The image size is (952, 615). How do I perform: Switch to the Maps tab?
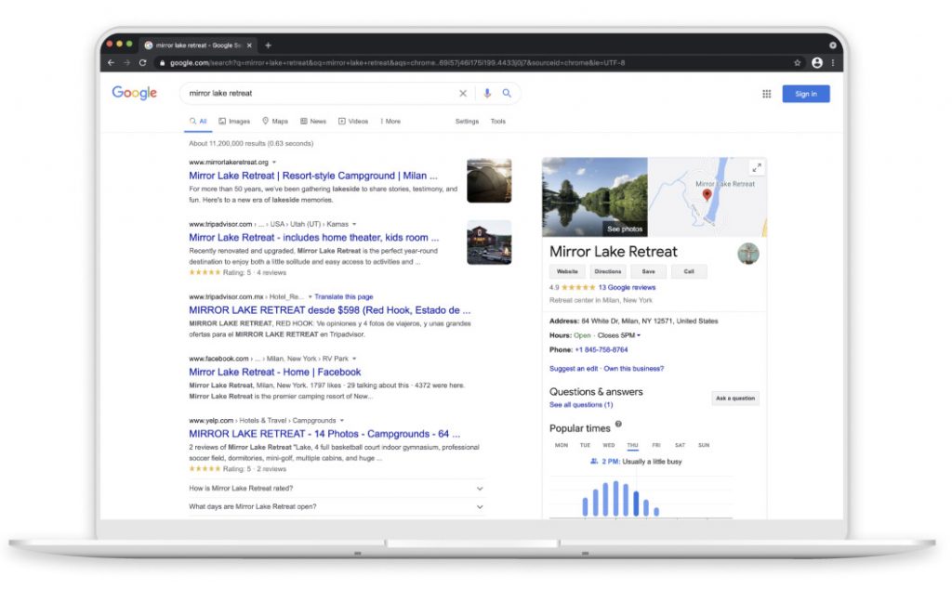click(275, 122)
